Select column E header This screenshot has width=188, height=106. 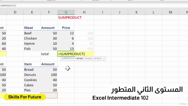(32, 12)
